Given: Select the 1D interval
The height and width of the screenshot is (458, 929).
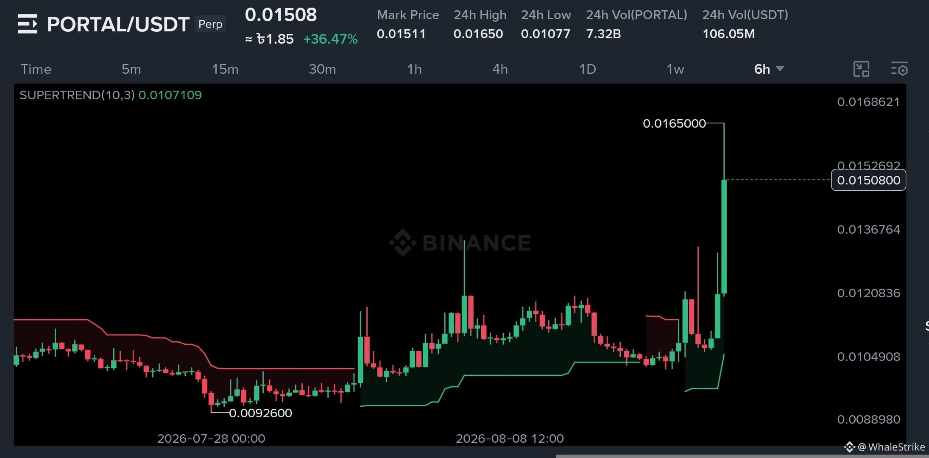Looking at the screenshot, I should pyautogui.click(x=588, y=69).
